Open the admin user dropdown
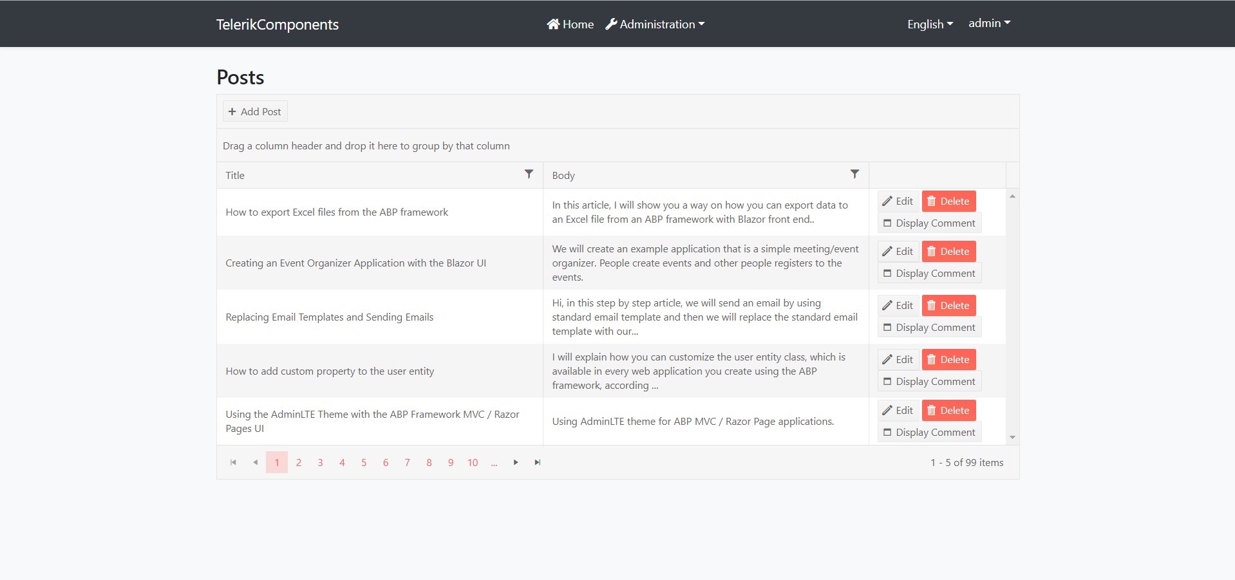Viewport: 1235px width, 580px height. coord(989,23)
